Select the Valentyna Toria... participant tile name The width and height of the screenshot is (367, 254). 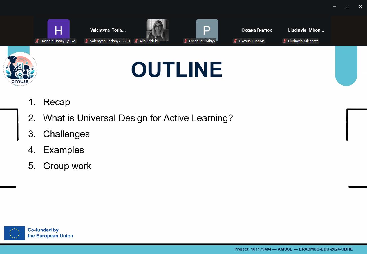click(108, 30)
